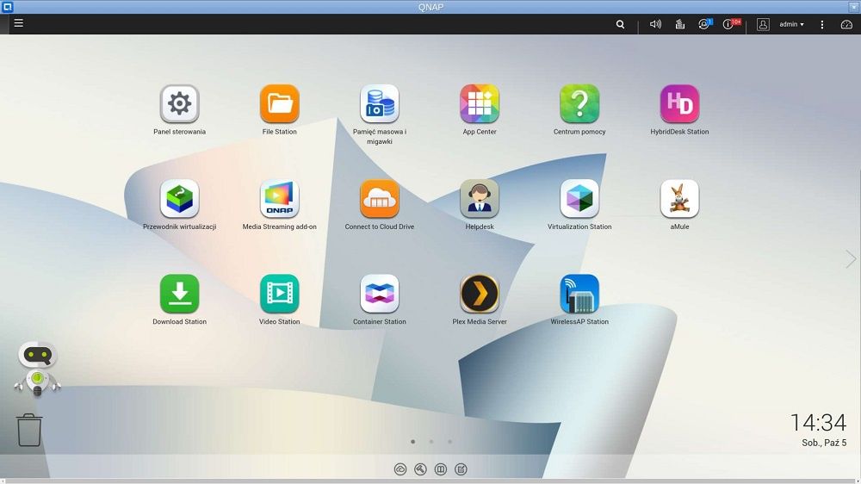Click the user profile icon
The height and width of the screenshot is (484, 861).
click(763, 24)
